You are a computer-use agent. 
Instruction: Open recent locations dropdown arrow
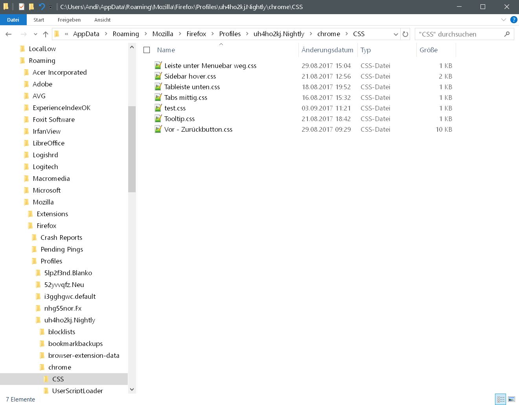35,34
